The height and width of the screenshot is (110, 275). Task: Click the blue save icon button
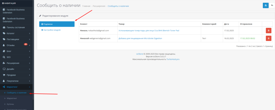click(266, 5)
